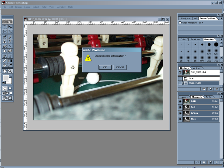Select the Lasso tool
The image size is (224, 168).
4,31
